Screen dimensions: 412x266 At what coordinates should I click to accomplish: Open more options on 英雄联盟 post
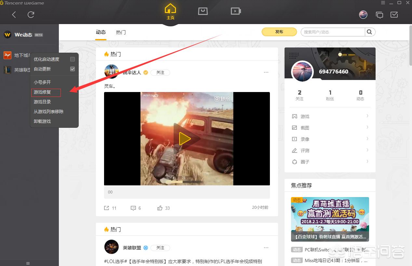click(x=266, y=248)
